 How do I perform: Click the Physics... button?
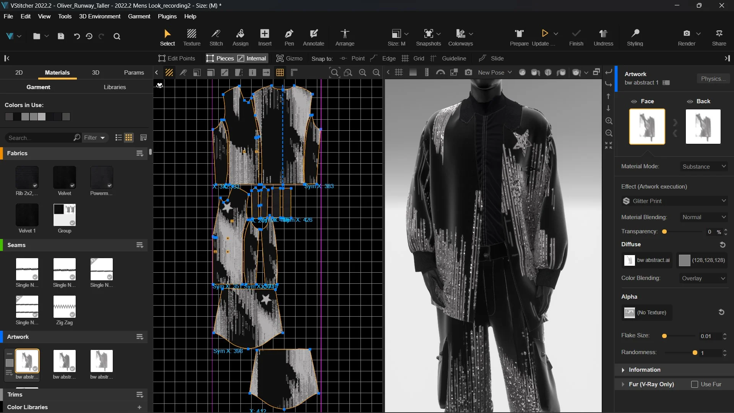[x=713, y=79]
